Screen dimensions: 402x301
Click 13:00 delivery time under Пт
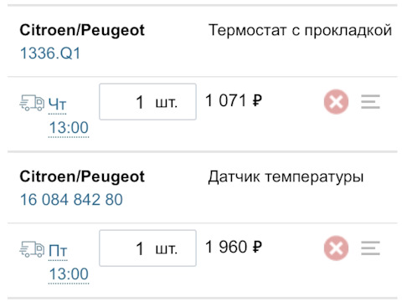[x=69, y=274]
